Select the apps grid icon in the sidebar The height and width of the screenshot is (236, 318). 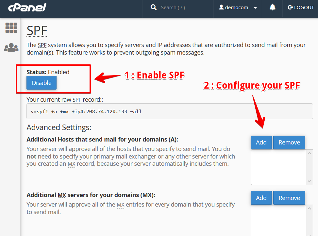pos(11,28)
